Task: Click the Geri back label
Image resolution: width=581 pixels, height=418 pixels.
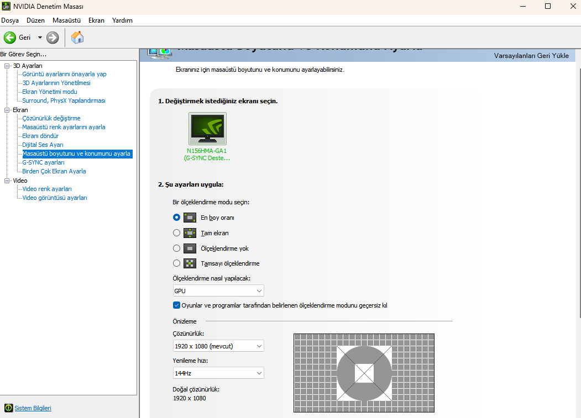Action: coord(24,38)
